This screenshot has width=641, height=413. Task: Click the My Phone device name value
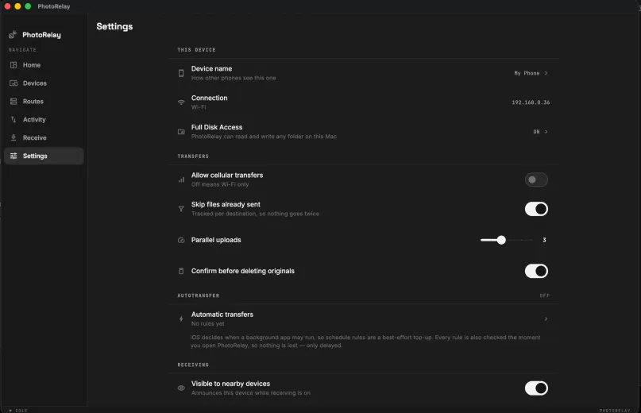click(x=527, y=73)
